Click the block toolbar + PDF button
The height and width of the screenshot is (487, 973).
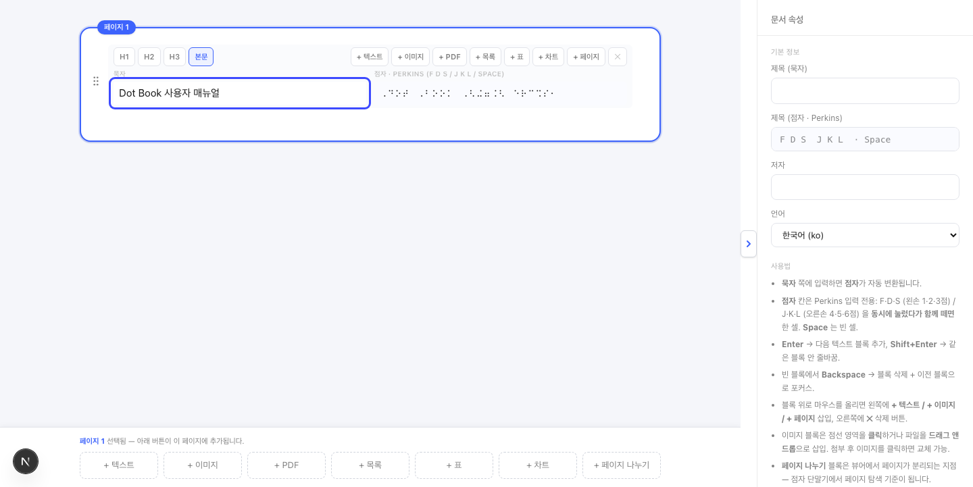click(449, 57)
